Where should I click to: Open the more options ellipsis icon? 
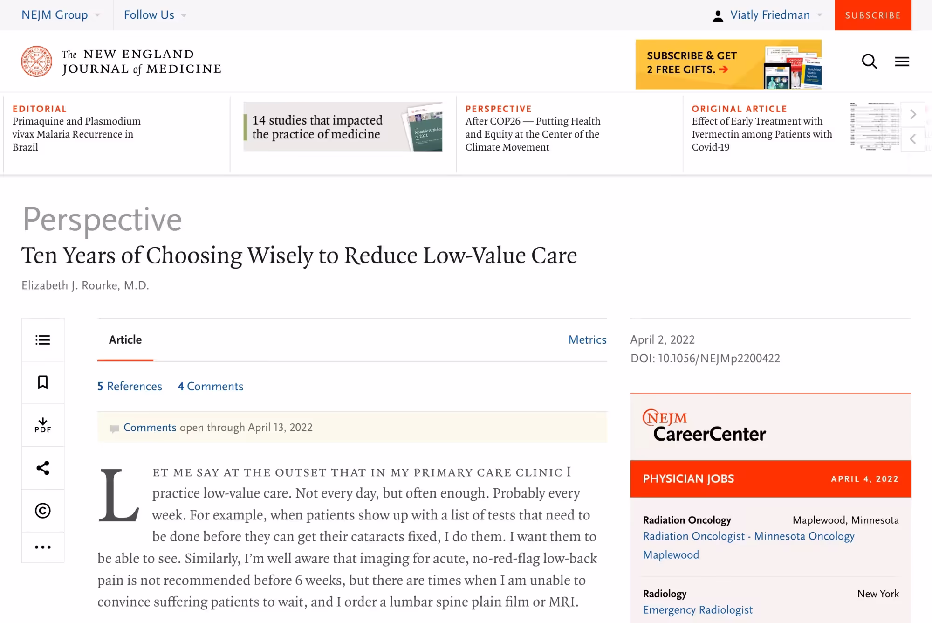point(43,547)
